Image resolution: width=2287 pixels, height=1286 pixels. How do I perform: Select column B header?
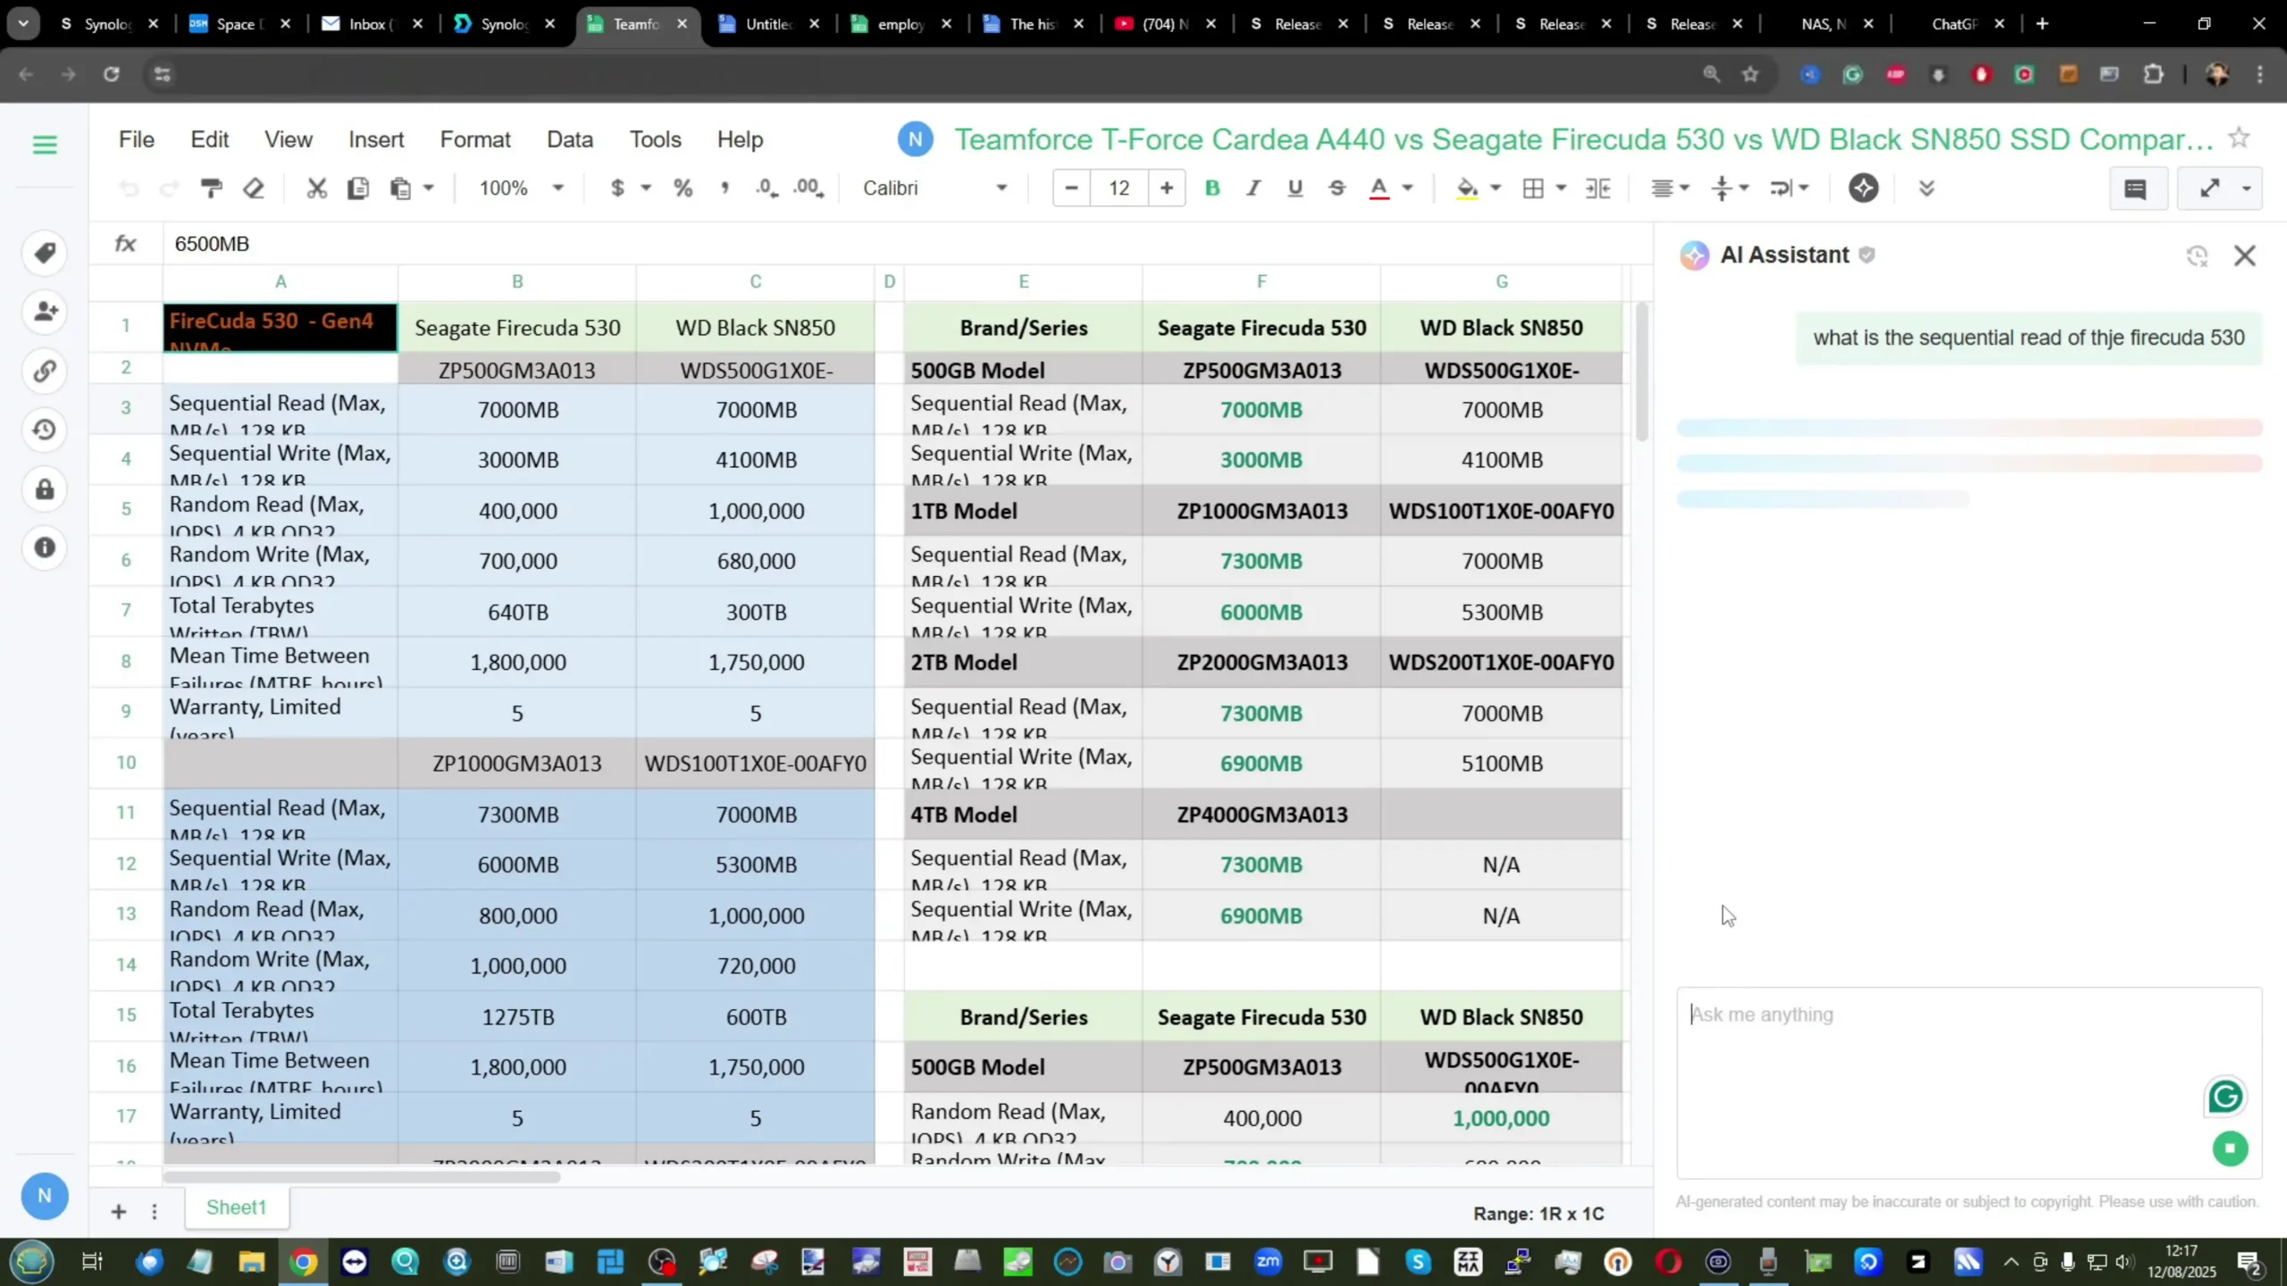click(x=517, y=282)
